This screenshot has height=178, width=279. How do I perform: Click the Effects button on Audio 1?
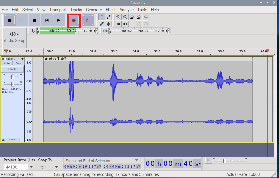12,69
